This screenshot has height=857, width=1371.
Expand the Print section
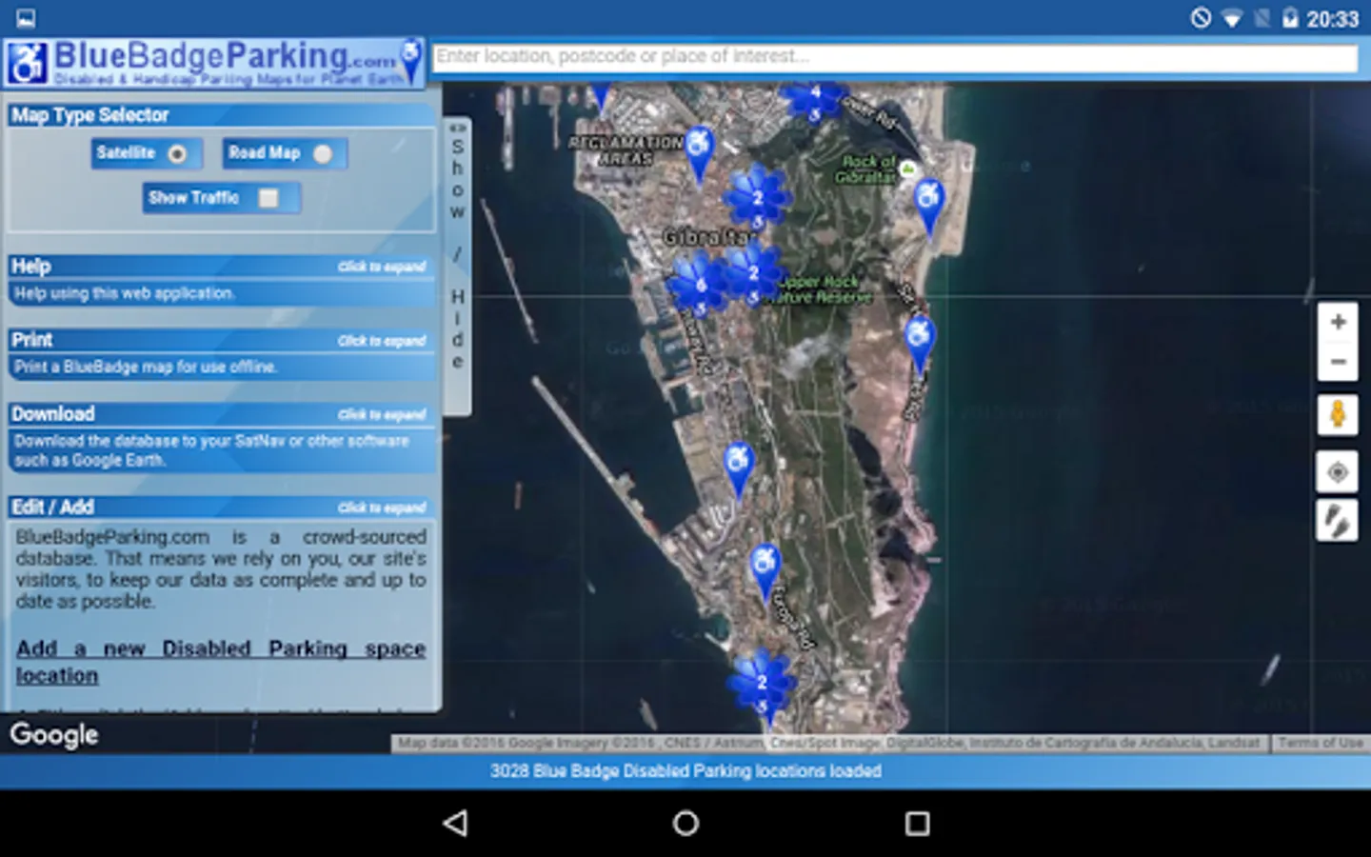coord(381,341)
